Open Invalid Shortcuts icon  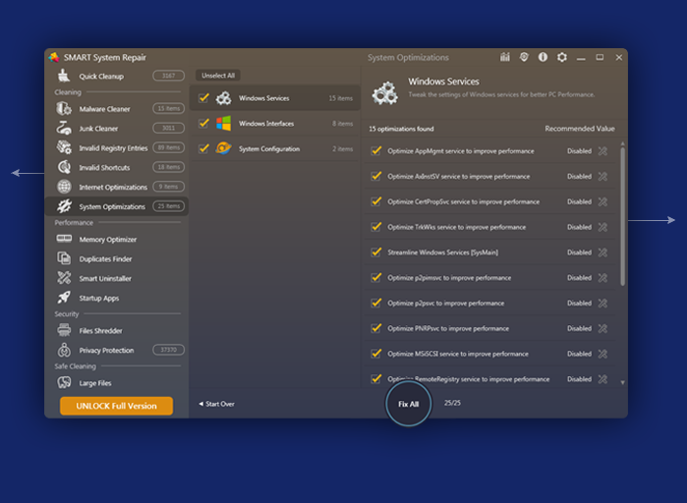64,167
